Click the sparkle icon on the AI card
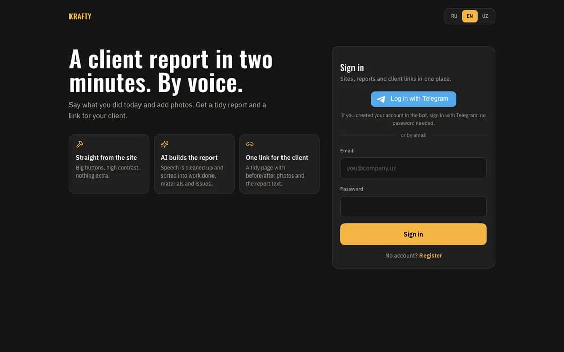The width and height of the screenshot is (564, 352). 164,144
